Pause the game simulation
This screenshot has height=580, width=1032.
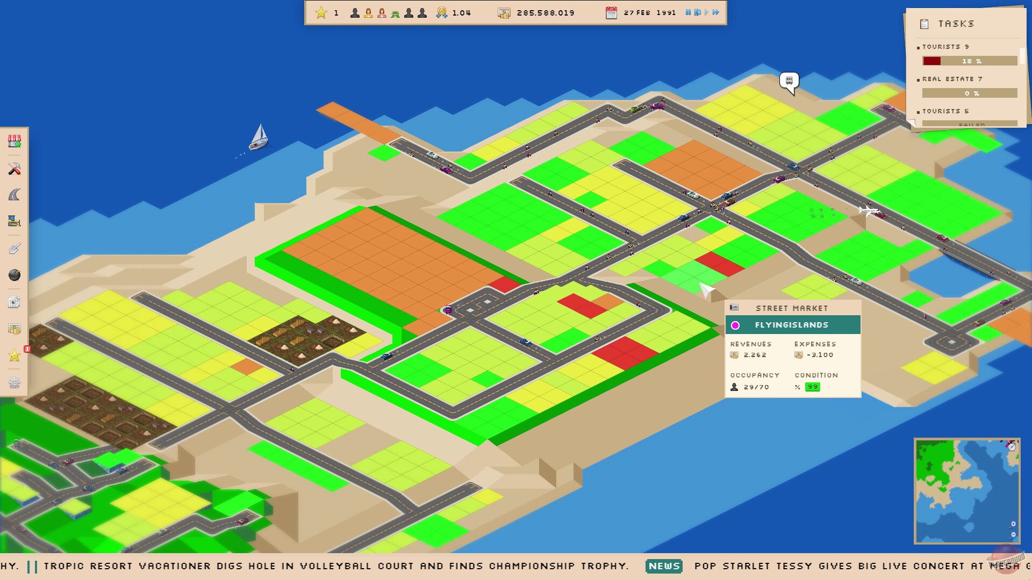tap(689, 12)
